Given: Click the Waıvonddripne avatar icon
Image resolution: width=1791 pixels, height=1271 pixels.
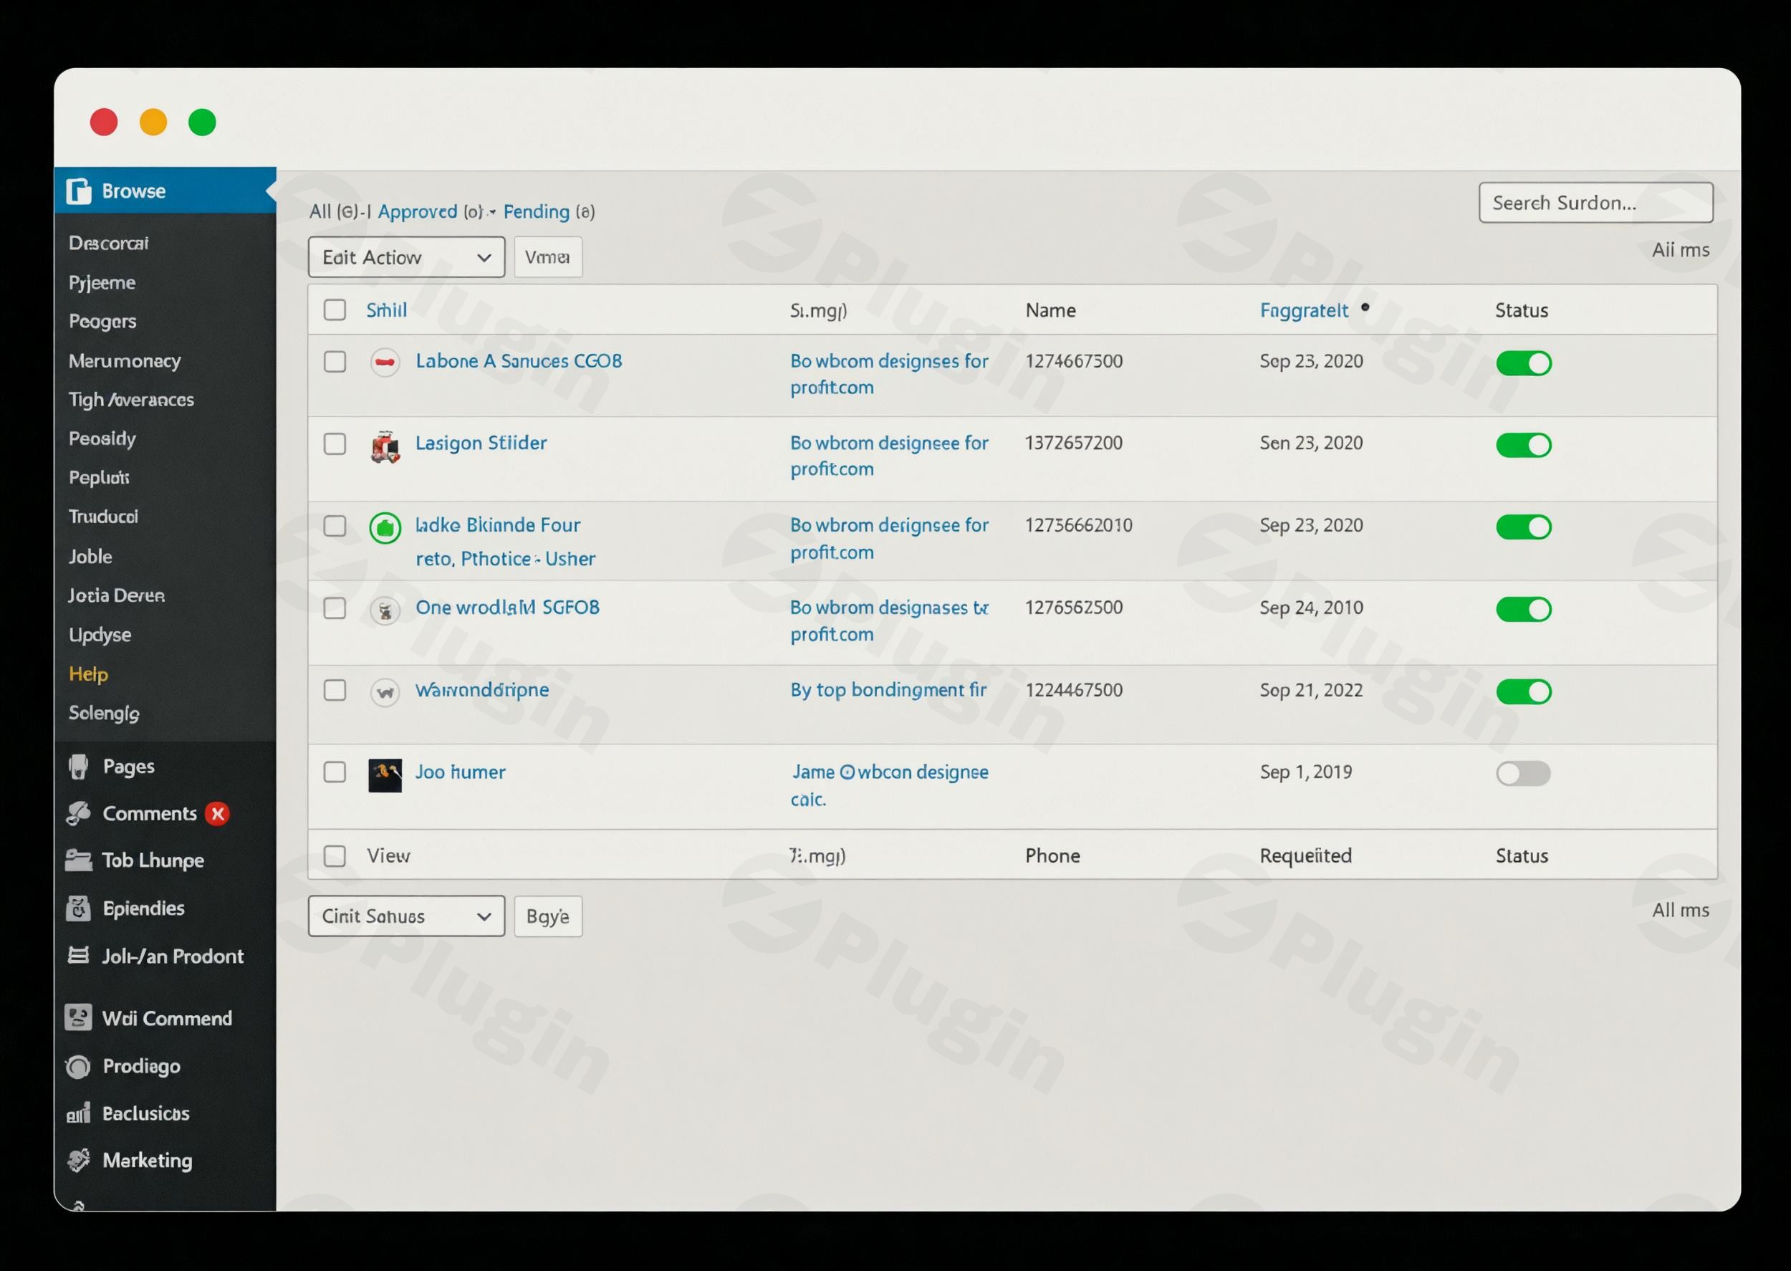Looking at the screenshot, I should (x=385, y=692).
